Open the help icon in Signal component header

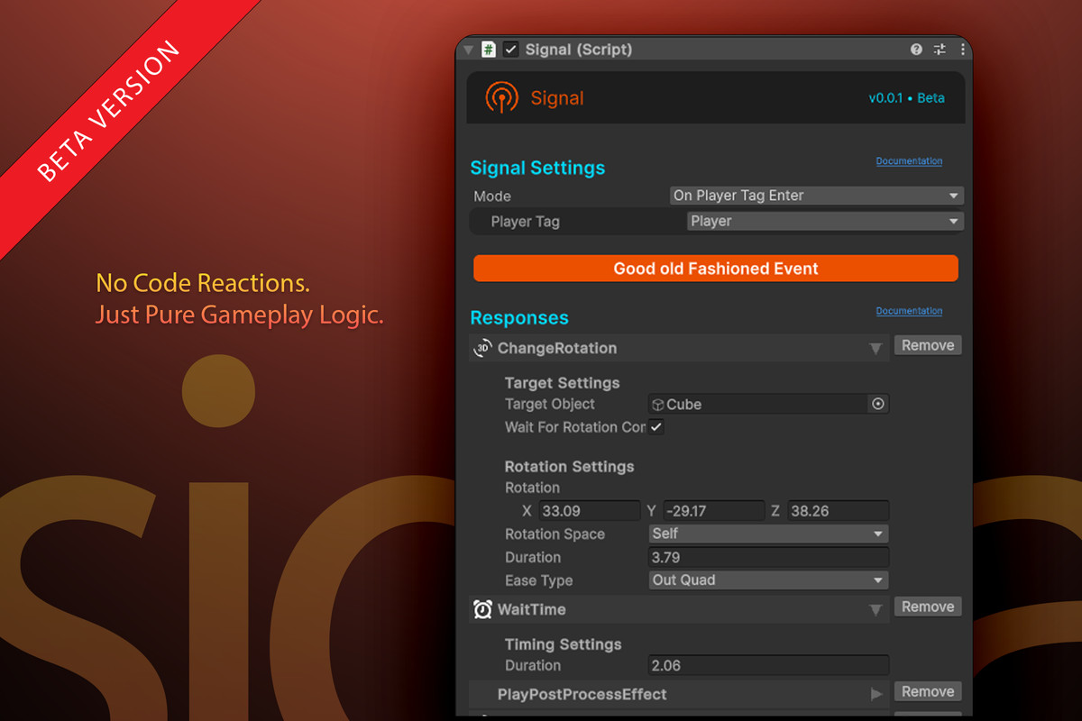(x=916, y=50)
